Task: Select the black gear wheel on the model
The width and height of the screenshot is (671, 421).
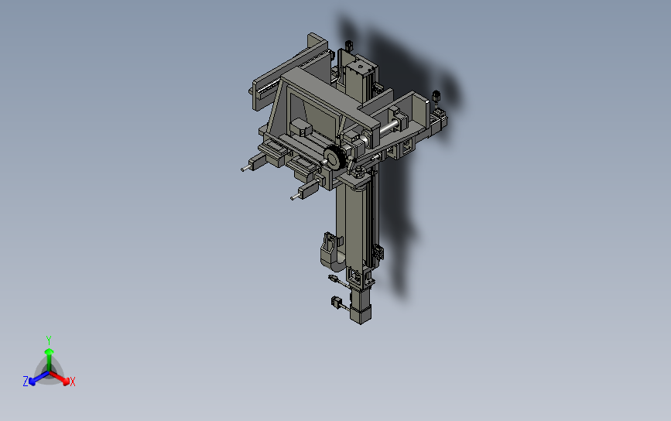Action: click(334, 158)
